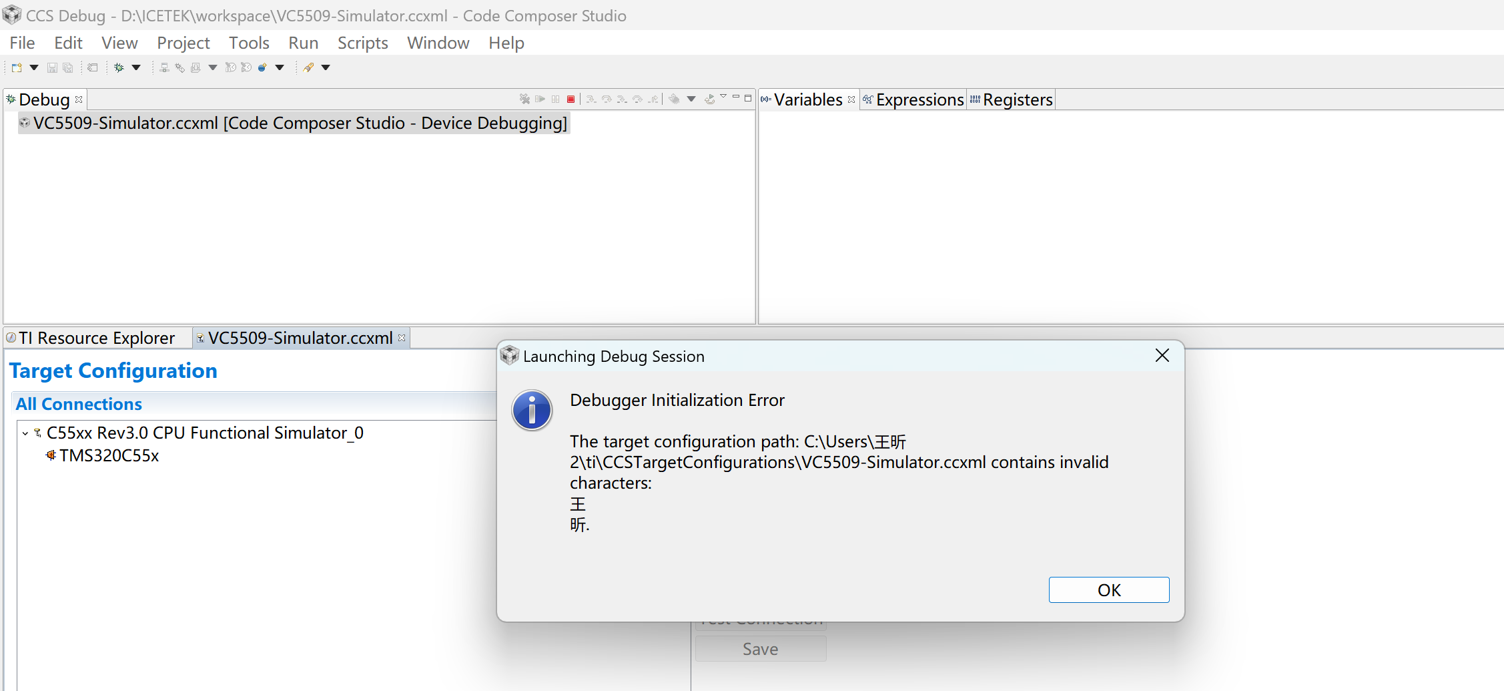The width and height of the screenshot is (1504, 691).
Task: Select the TMS320C55x device entry
Action: pos(109,455)
